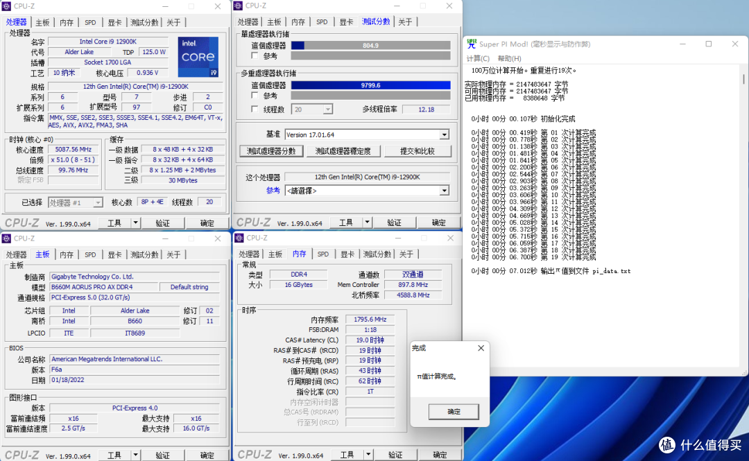The width and height of the screenshot is (749, 461).
Task: Click the 北桥频率 4588.8 MHz value
Action: (413, 295)
